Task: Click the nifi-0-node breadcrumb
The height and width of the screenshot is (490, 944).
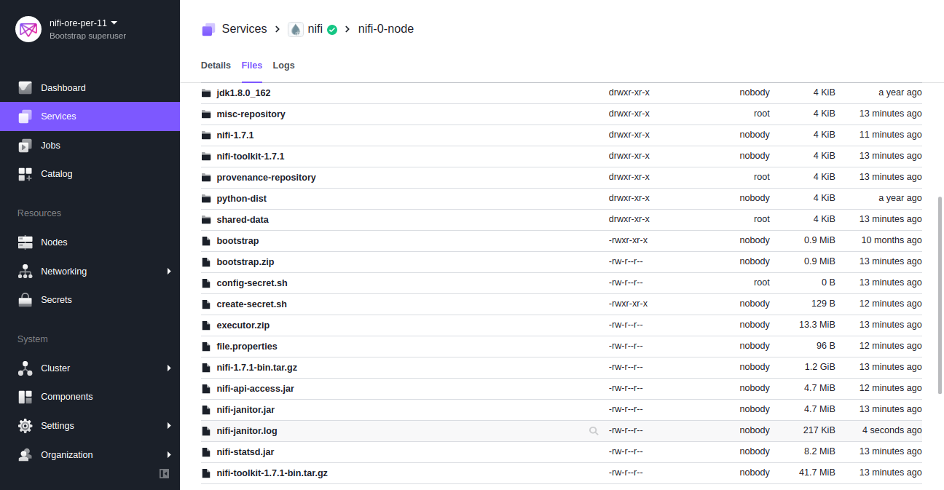Action: tap(386, 29)
